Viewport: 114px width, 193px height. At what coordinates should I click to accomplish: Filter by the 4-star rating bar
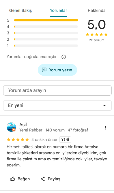(x=42, y=27)
